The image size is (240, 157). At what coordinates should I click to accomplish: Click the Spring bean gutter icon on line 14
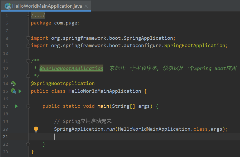point(13,84)
